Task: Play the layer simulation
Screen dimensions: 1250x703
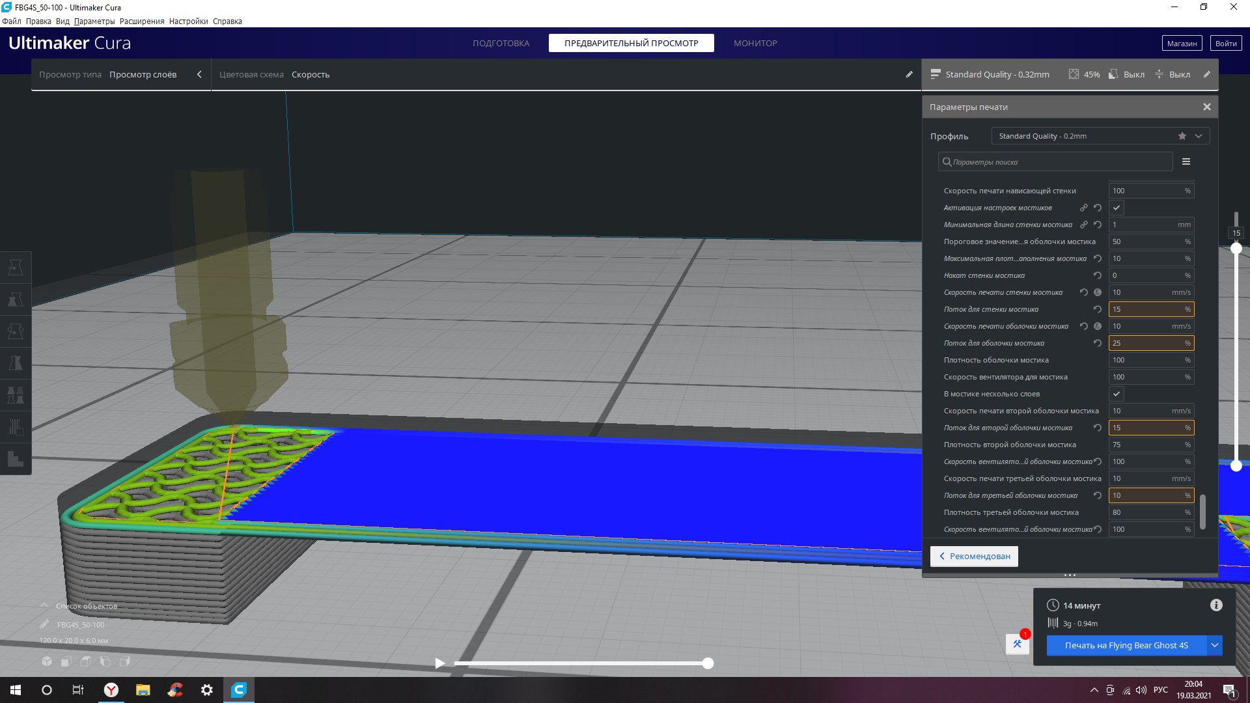Action: (x=440, y=663)
